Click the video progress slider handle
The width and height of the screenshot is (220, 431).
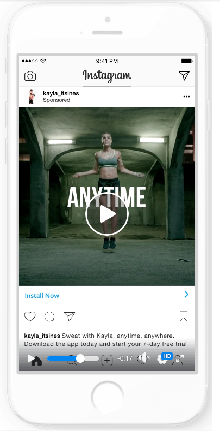(80, 358)
